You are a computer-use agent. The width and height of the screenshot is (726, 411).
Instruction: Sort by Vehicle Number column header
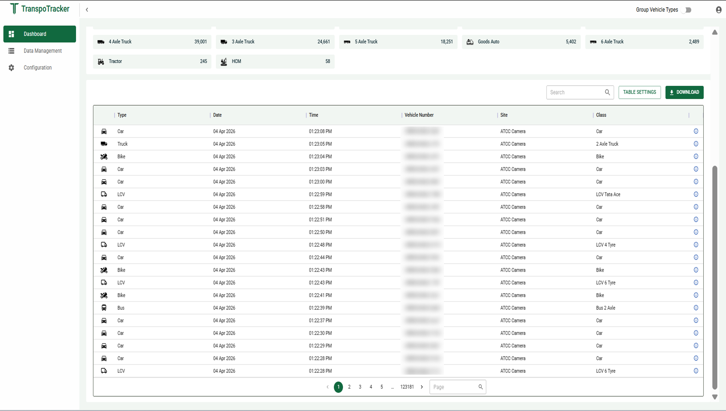click(x=419, y=115)
